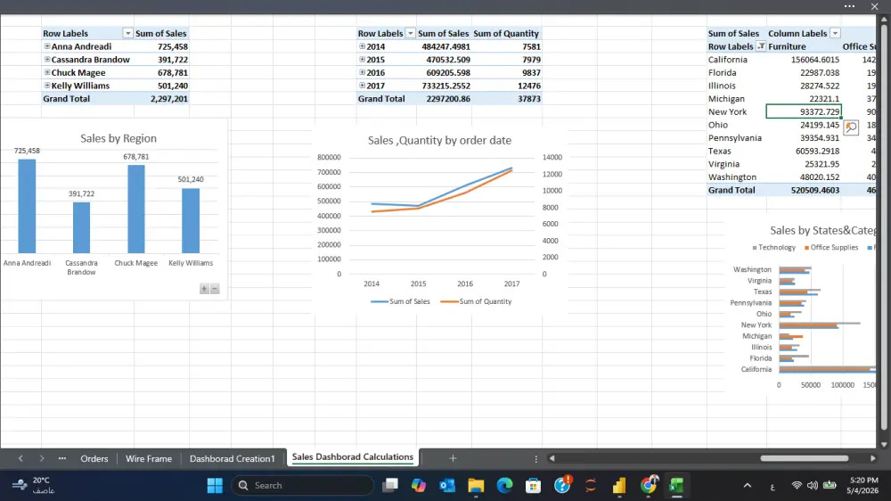Click Sum of Quantity legend entry
This screenshot has width=891, height=501.
(x=476, y=301)
